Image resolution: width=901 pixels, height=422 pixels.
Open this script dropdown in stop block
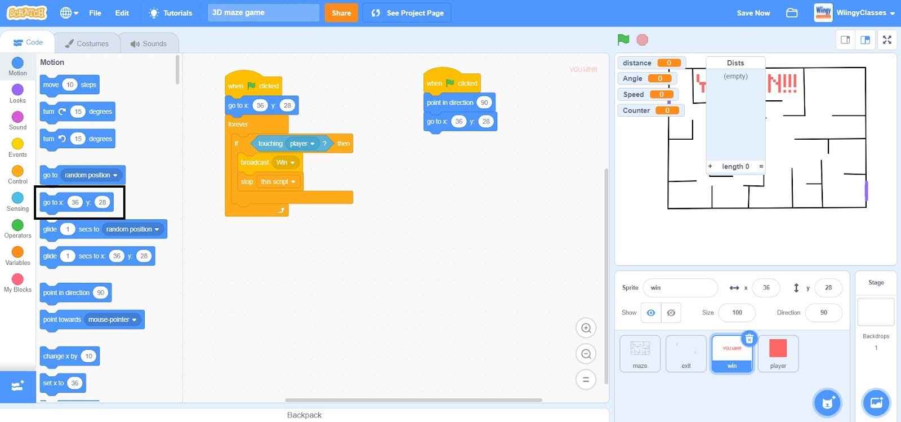(278, 181)
